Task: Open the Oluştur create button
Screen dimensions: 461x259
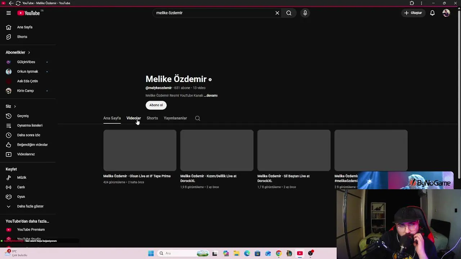Action: 413,13
